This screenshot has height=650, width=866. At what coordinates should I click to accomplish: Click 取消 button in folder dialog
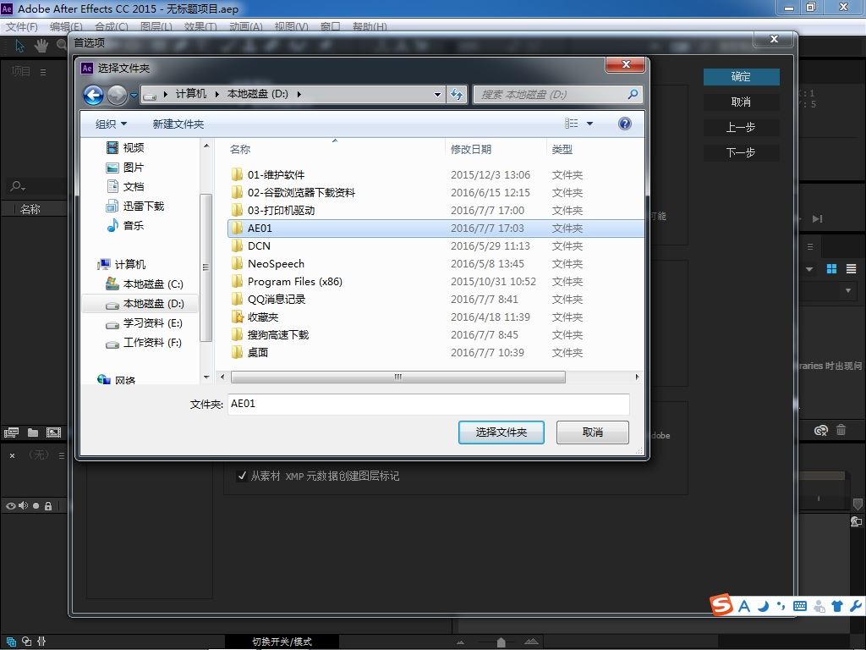pyautogui.click(x=593, y=432)
